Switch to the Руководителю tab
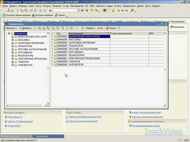 click(176, 22)
